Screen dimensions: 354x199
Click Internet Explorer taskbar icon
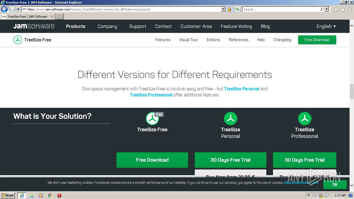22,195
